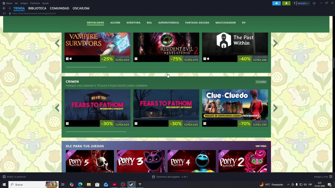Open File Explorer from the taskbar

[89, 185]
